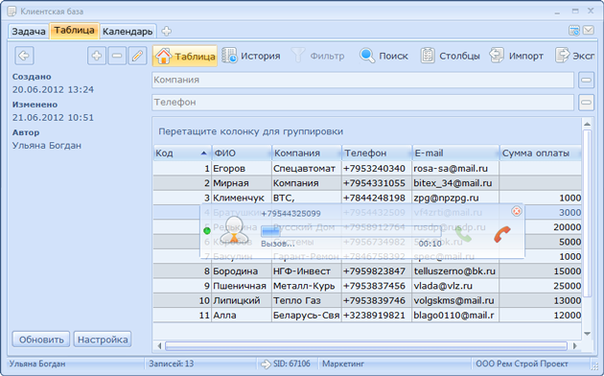Open the Настройка button
The image size is (604, 376).
click(103, 340)
